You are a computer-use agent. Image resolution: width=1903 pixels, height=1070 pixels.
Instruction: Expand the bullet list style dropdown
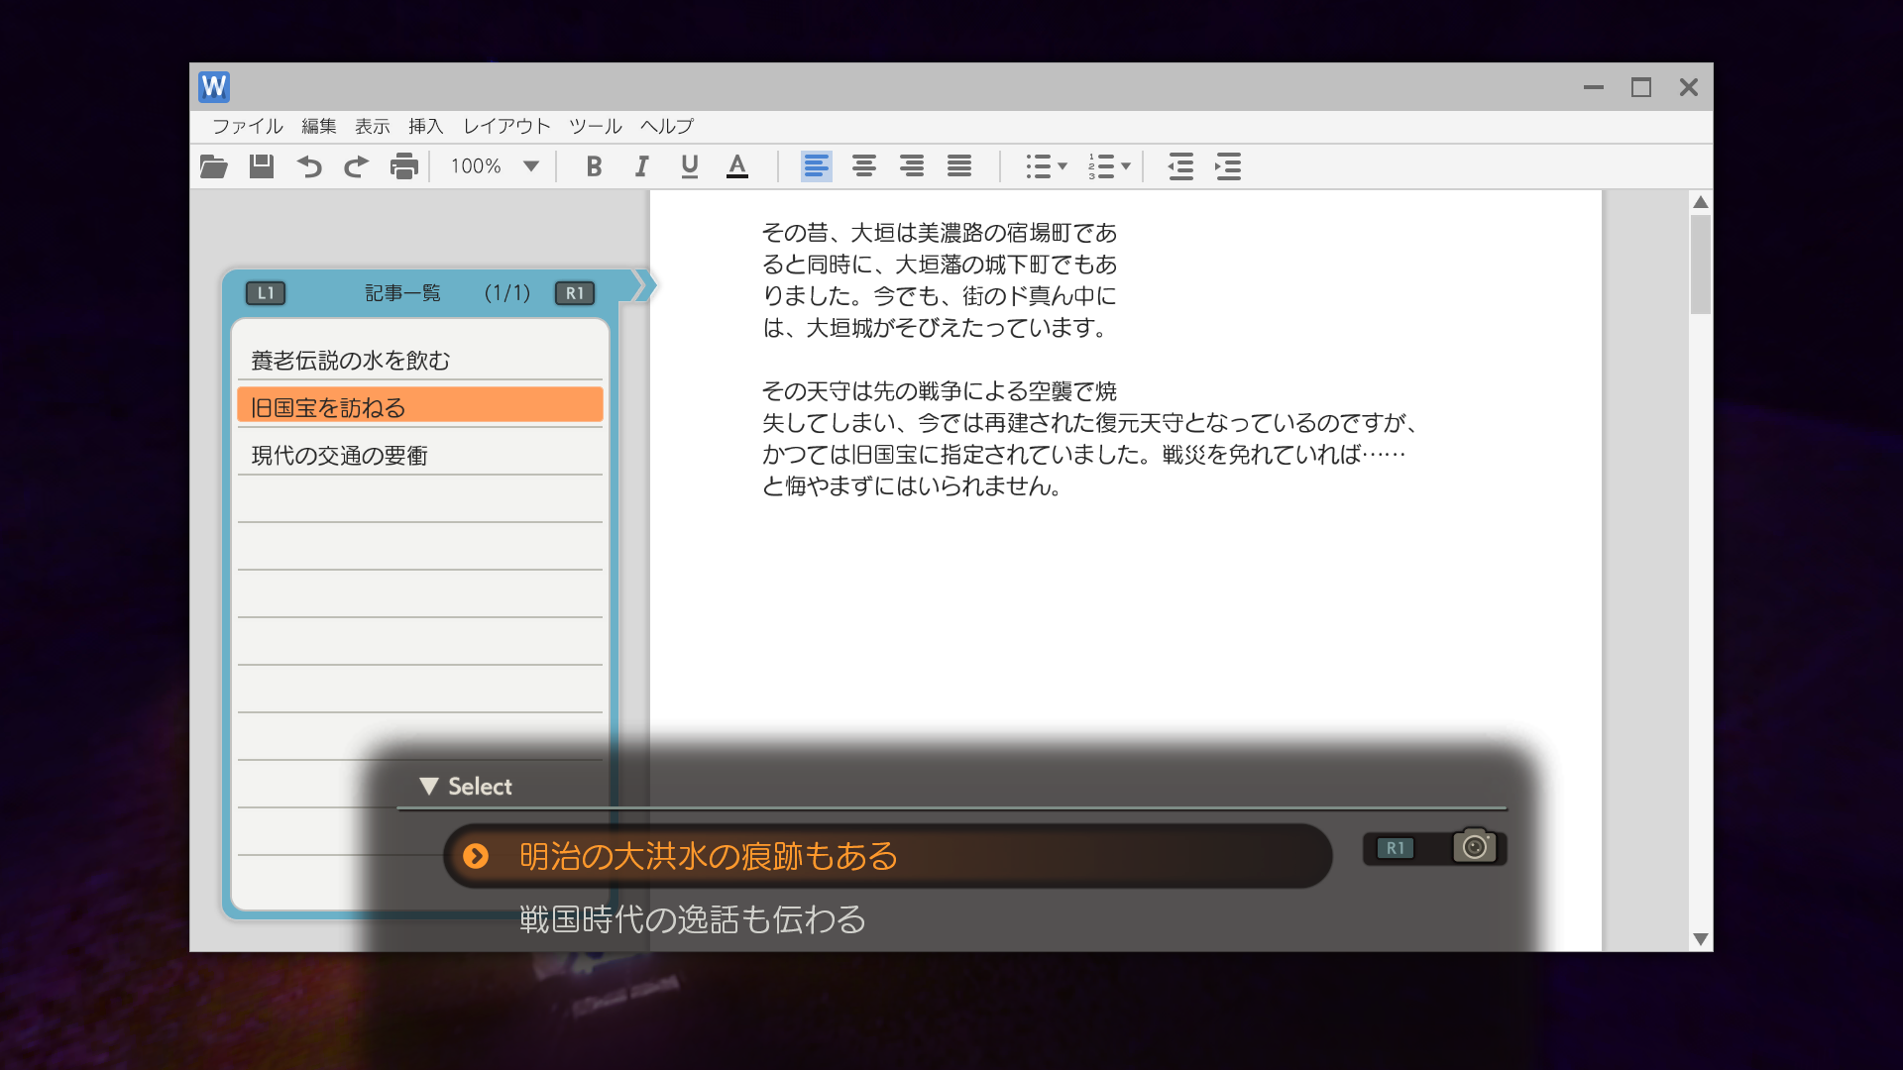1063,166
